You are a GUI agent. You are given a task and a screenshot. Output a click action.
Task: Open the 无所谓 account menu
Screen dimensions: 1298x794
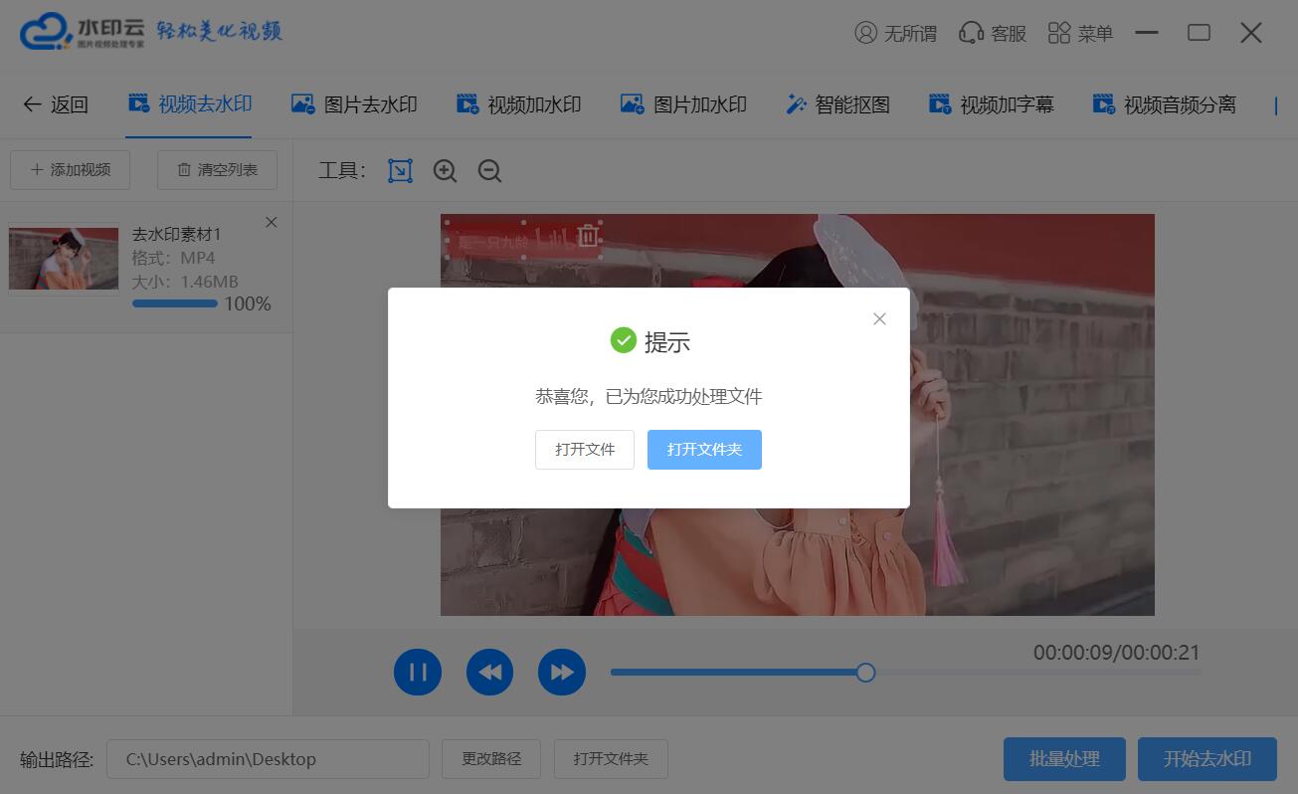pyautogui.click(x=895, y=32)
